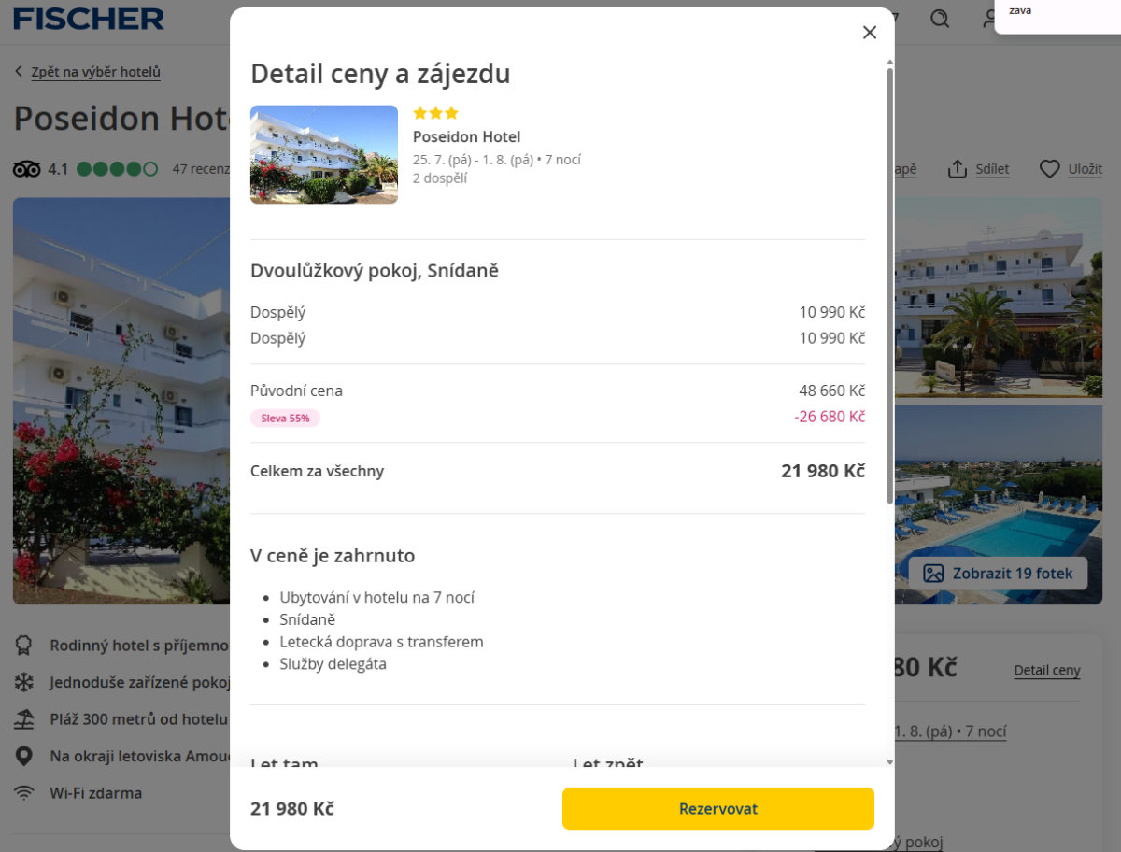The width and height of the screenshot is (1121, 852).
Task: Click the FISCHER logo
Action: point(89,19)
